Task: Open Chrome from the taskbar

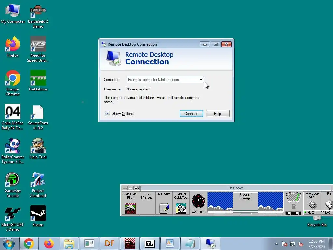Action: click(29, 243)
